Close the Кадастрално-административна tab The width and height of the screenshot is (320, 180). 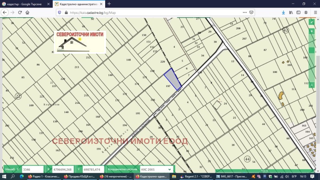click(x=101, y=4)
